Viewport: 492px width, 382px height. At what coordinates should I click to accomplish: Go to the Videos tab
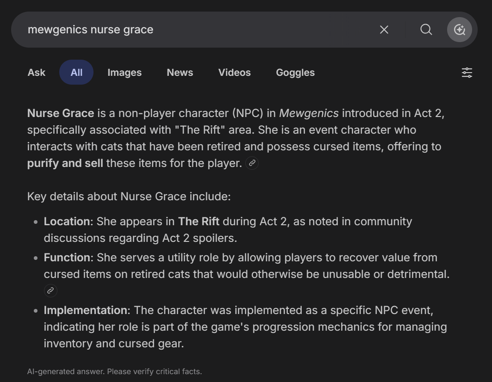234,73
